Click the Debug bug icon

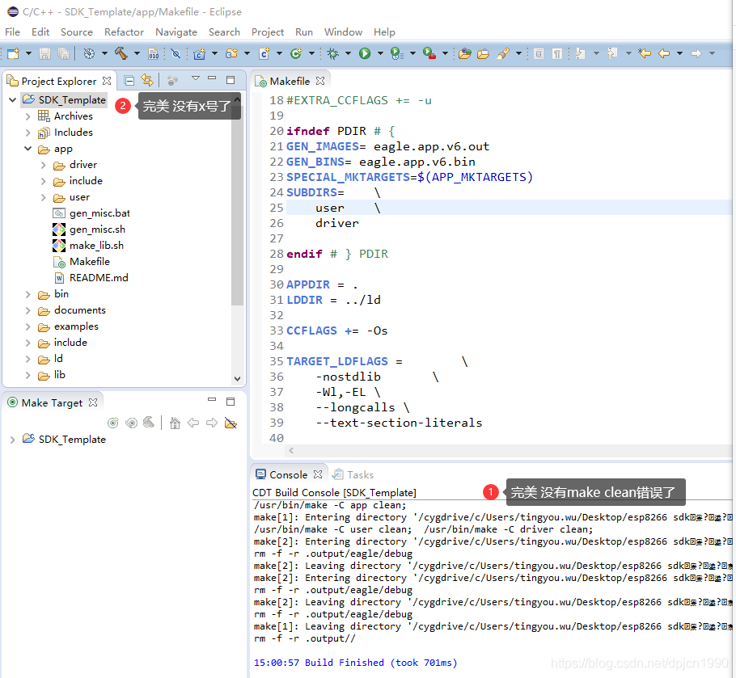332,53
